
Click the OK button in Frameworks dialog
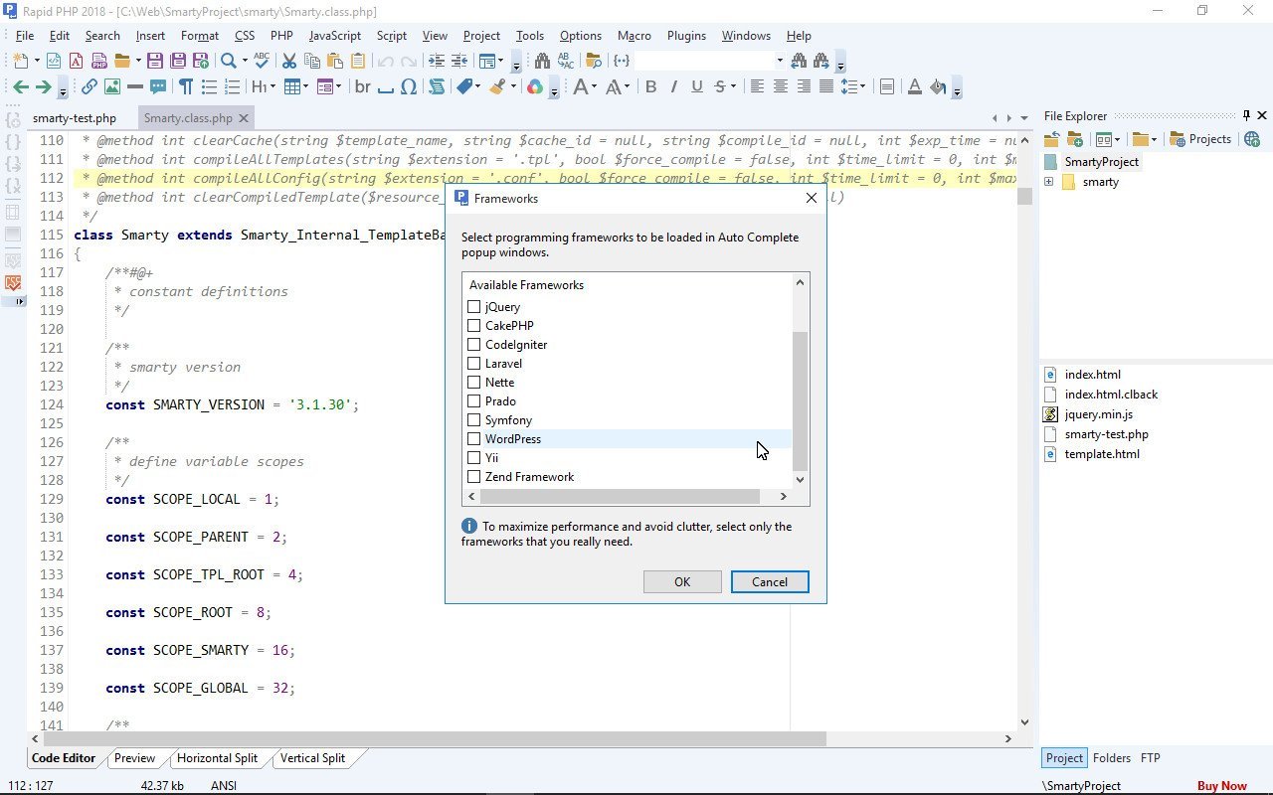[x=682, y=581]
